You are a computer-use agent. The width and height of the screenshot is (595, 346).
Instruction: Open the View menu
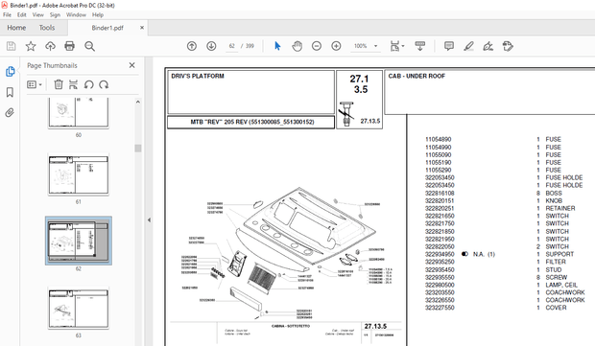click(x=38, y=14)
